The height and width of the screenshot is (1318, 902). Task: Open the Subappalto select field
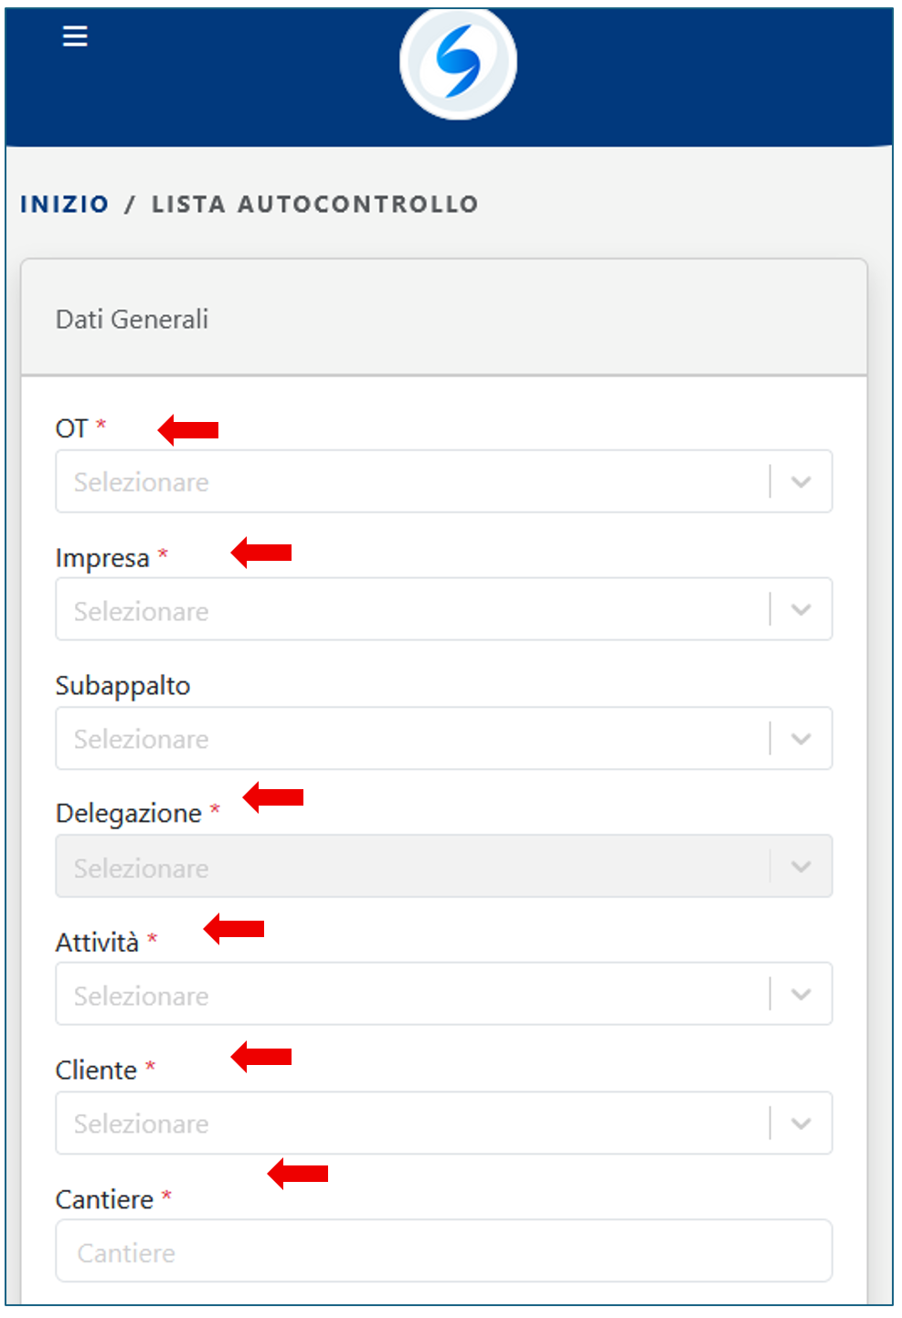[x=411, y=738]
